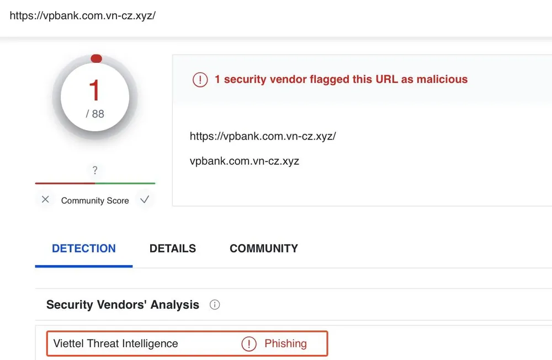This screenshot has width=552, height=360.
Task: Click the red status dot atop the detection gauge
Action: 96,57
